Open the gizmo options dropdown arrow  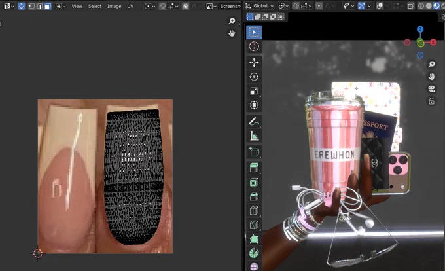pyautogui.click(x=369, y=6)
